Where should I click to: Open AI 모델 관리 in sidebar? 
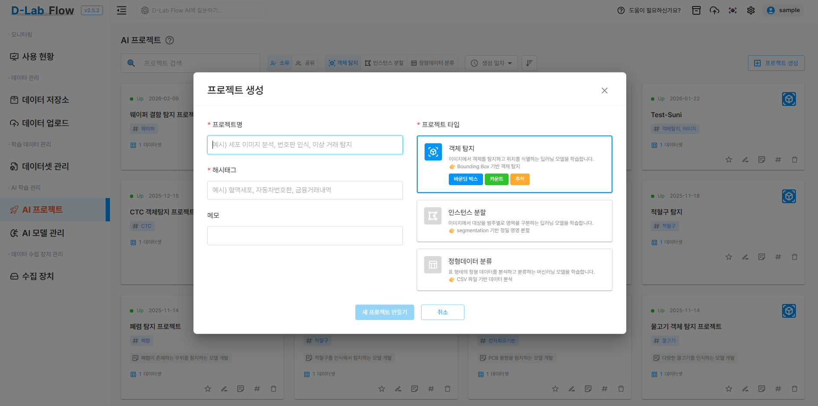coord(55,233)
